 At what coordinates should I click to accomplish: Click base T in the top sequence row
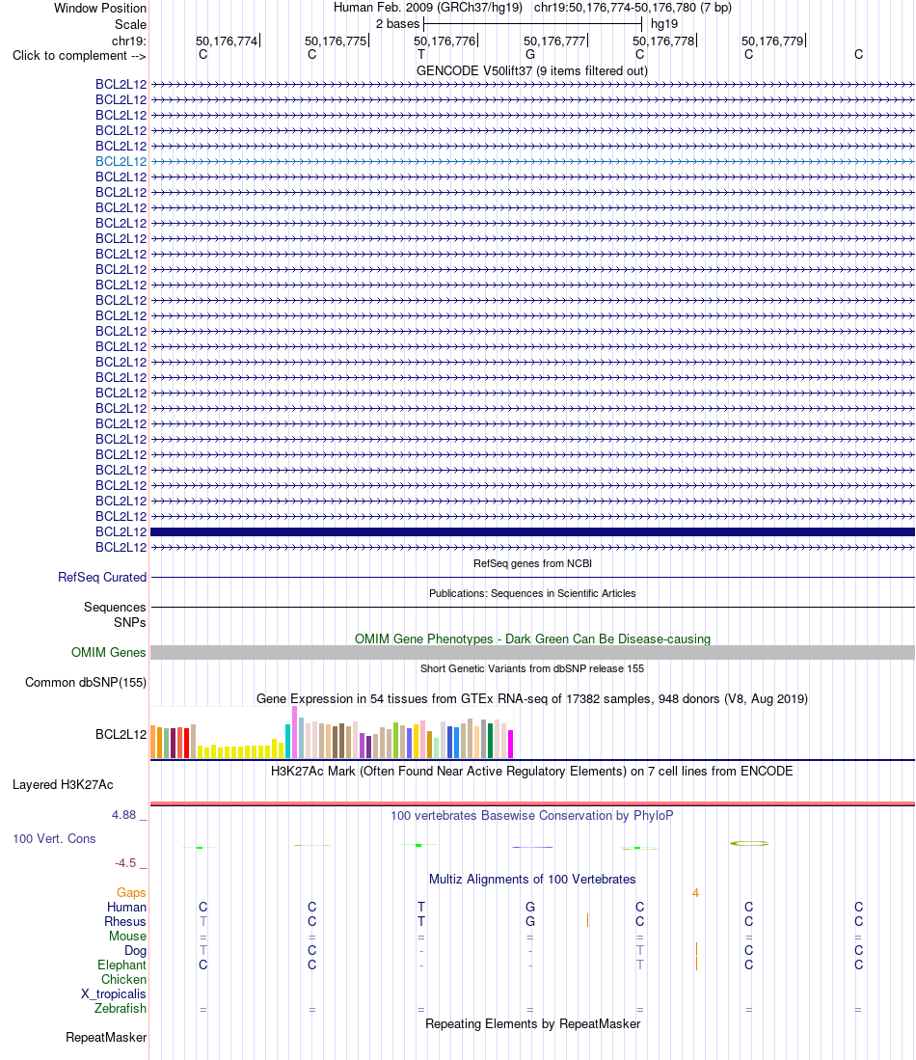click(x=421, y=55)
